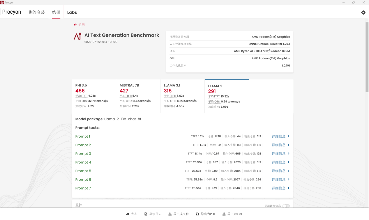369x220 pixels.
Task: Click the red back arrow icon
Action: (75, 25)
